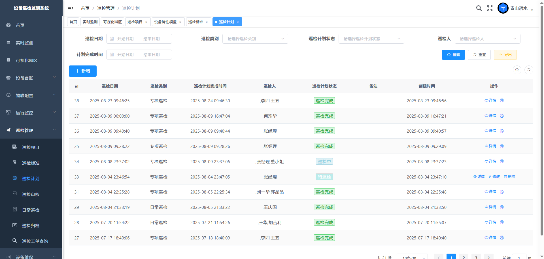Image resolution: width=544 pixels, height=259 pixels.
Task: Collapse sidebar using the hamburger menu icon
Action: [70, 8]
